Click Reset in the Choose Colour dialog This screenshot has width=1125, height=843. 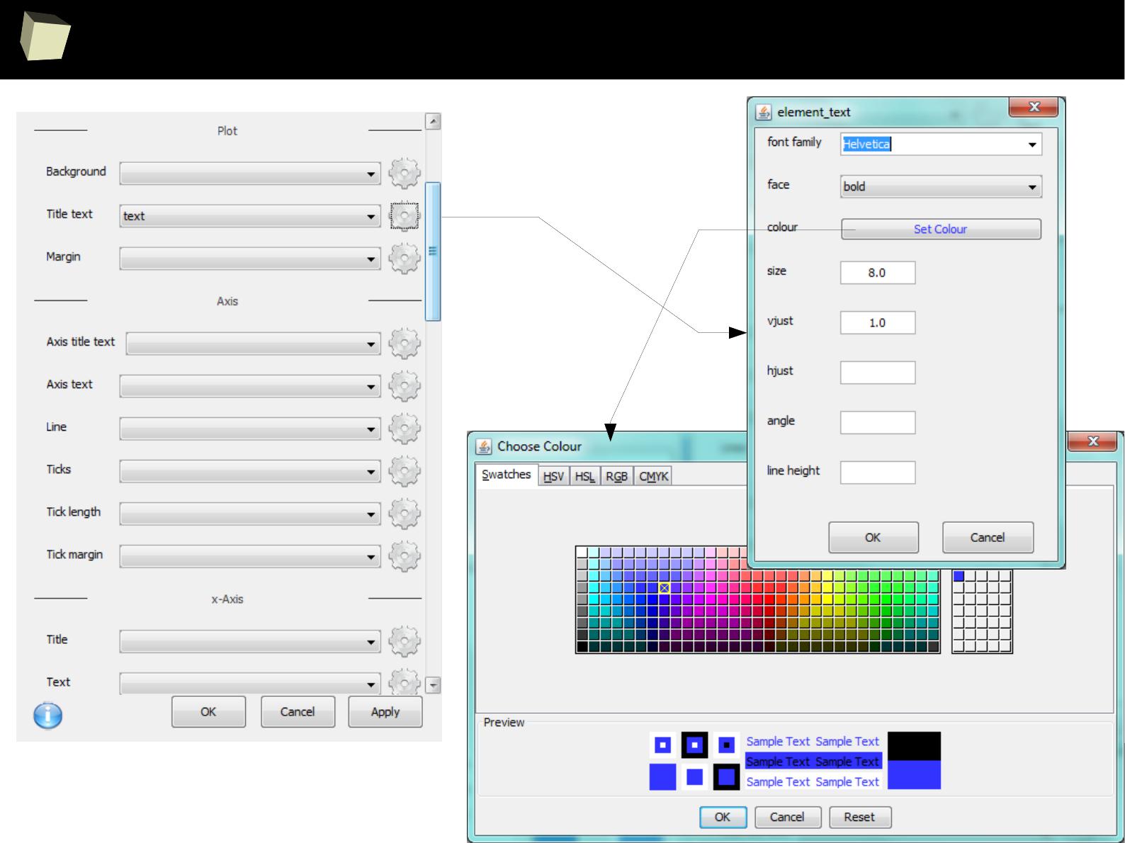(x=859, y=817)
